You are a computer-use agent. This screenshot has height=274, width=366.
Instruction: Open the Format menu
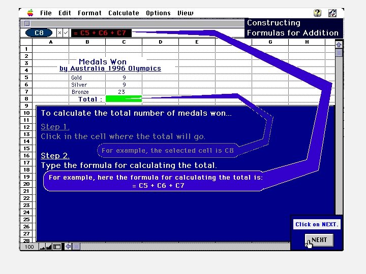89,13
